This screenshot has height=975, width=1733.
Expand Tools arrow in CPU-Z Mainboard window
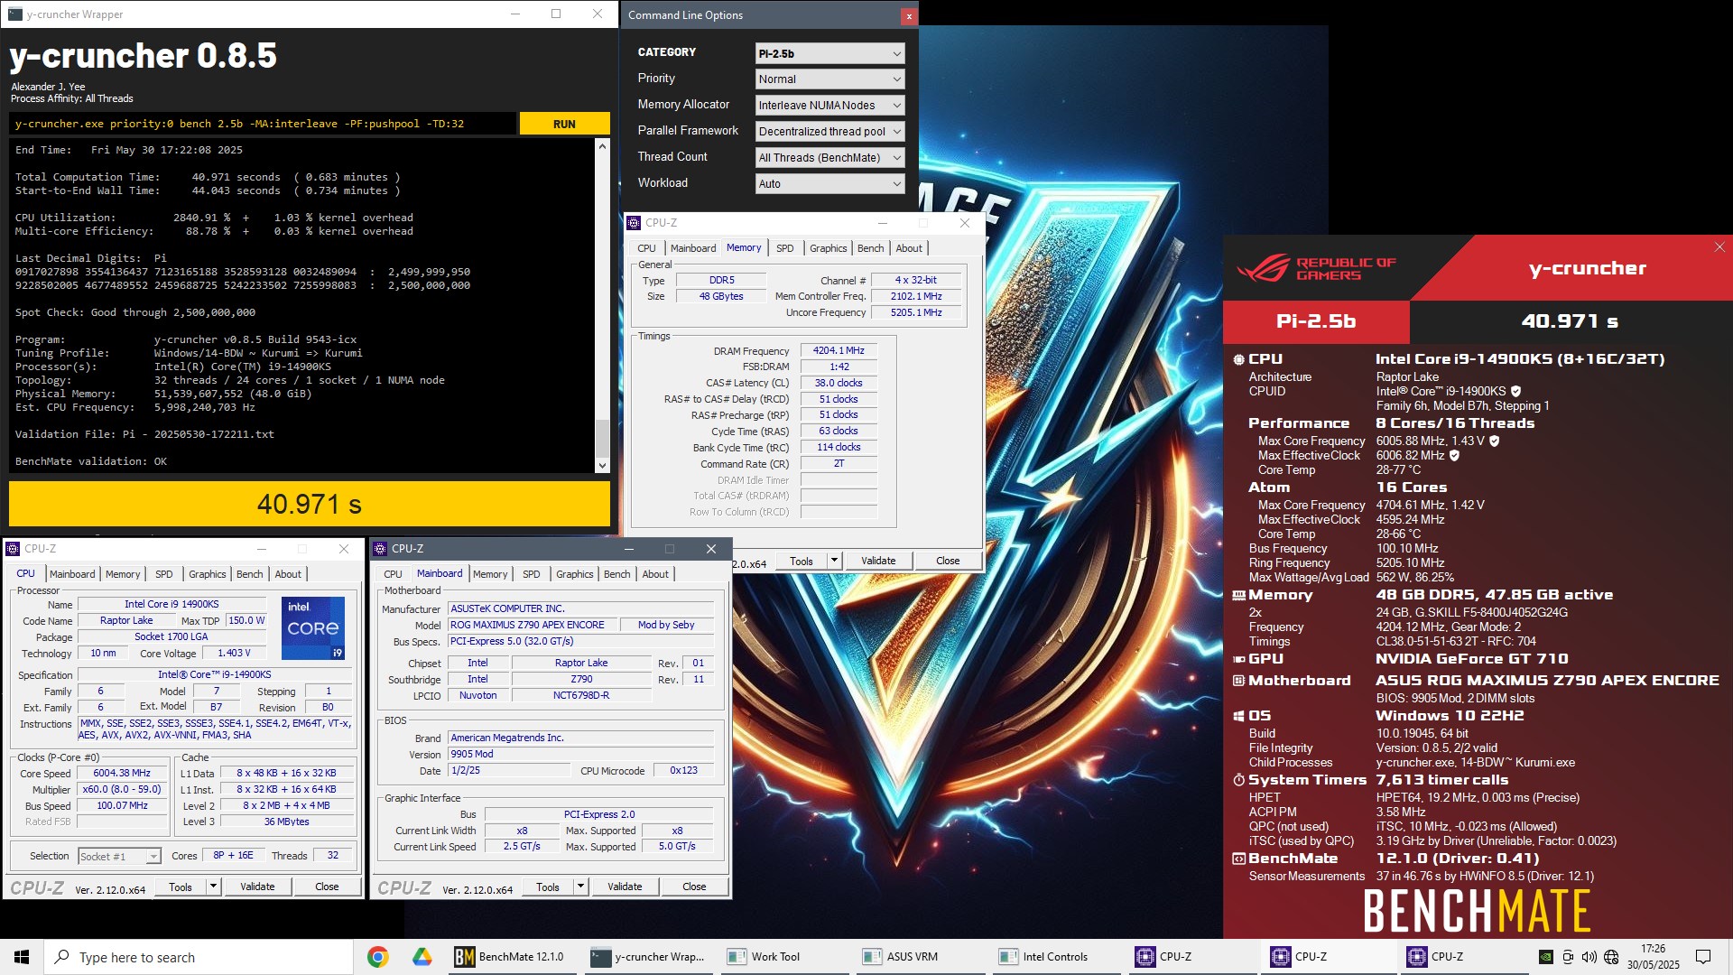coord(581,887)
